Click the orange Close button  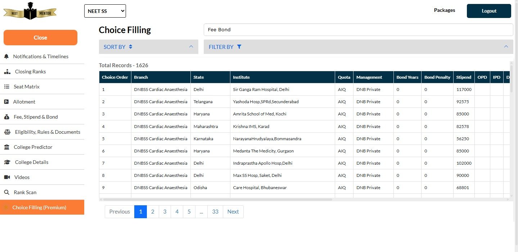(x=40, y=38)
